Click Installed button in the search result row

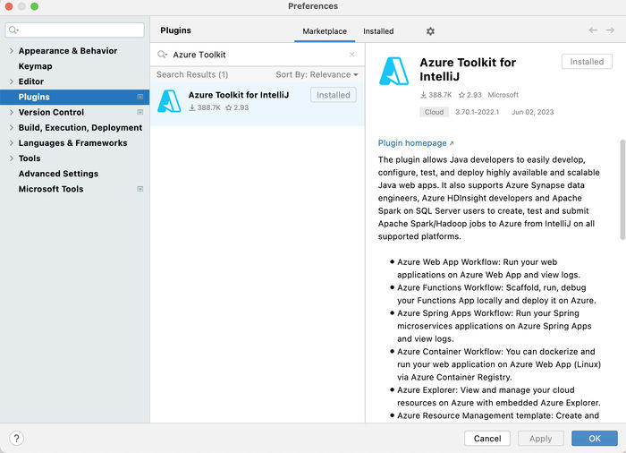coord(334,95)
